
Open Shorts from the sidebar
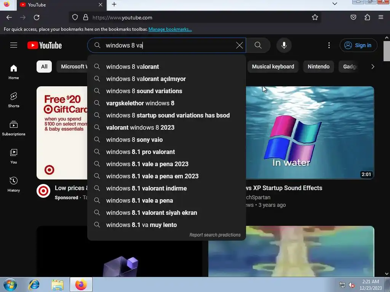pyautogui.click(x=14, y=100)
